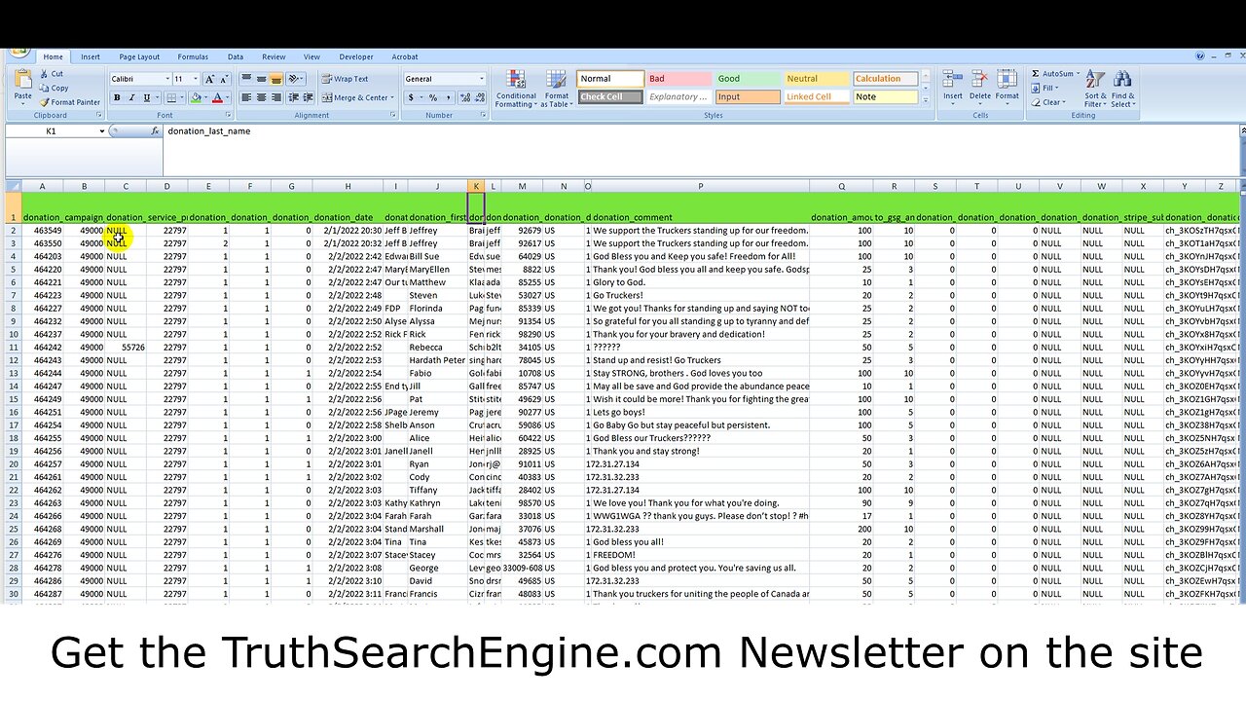Click the Insert Function fx button

154,130
